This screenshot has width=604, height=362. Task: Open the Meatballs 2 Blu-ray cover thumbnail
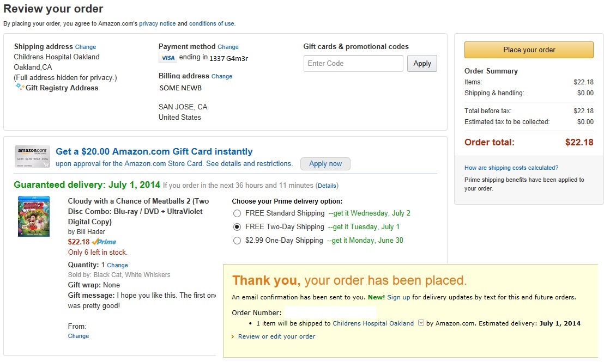point(34,216)
